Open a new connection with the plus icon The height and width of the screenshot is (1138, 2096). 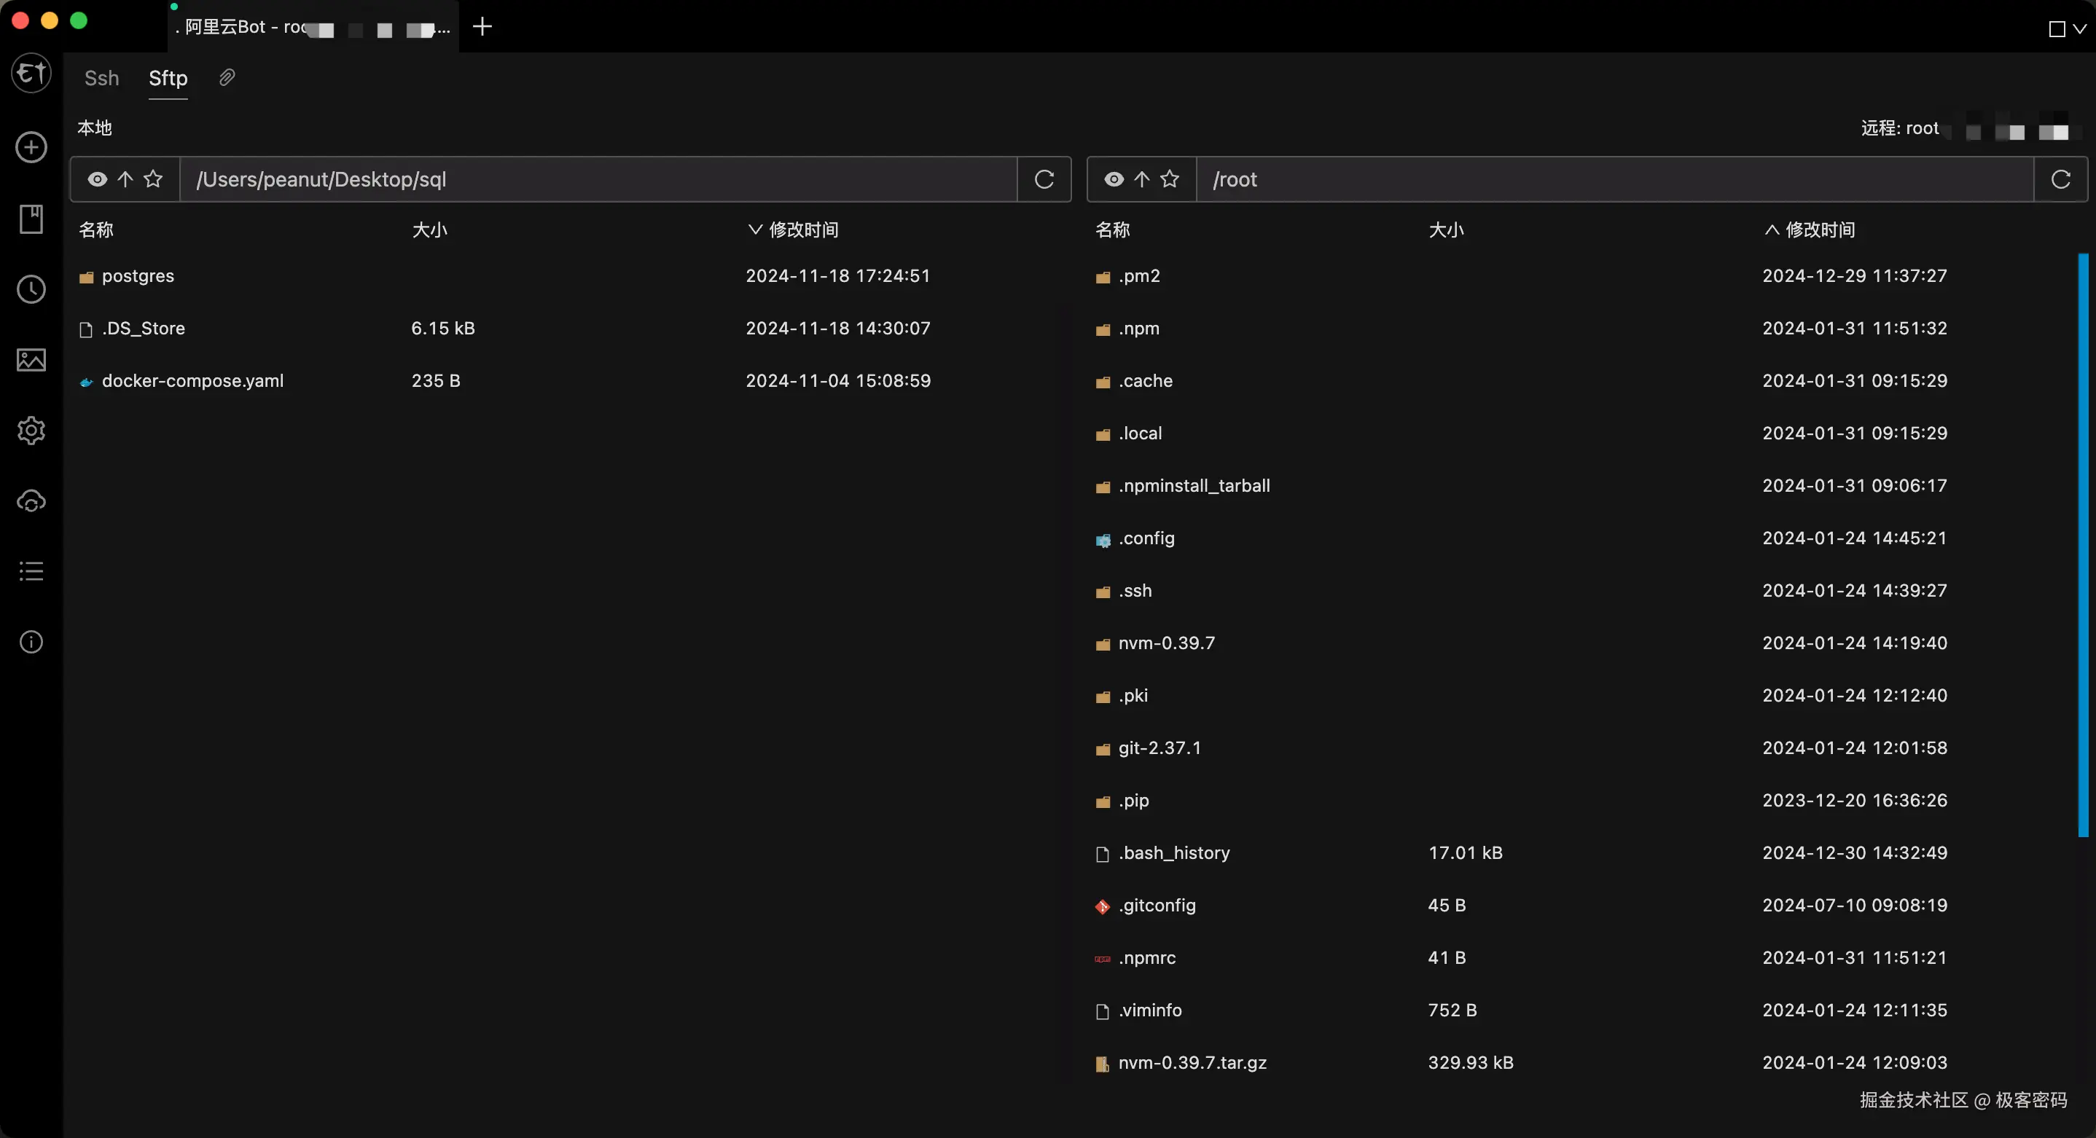click(x=30, y=147)
